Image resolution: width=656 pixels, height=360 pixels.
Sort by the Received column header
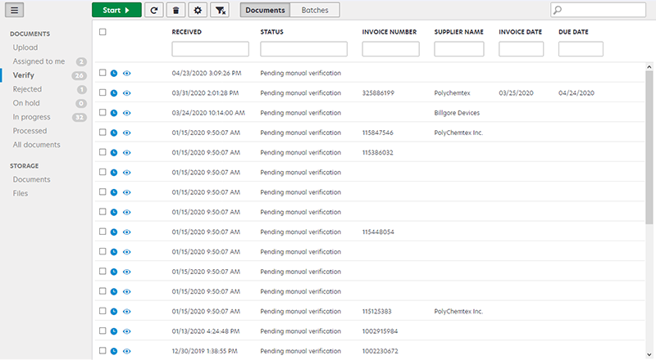click(x=187, y=32)
